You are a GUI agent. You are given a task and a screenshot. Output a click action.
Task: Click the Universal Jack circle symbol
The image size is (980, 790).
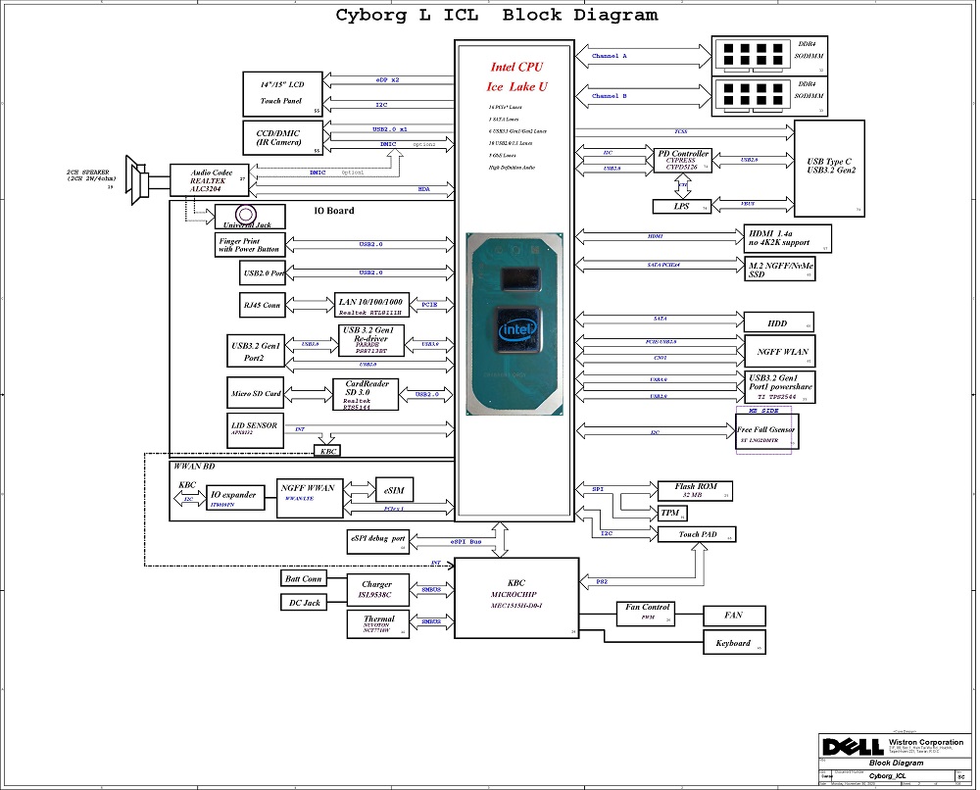(246, 215)
